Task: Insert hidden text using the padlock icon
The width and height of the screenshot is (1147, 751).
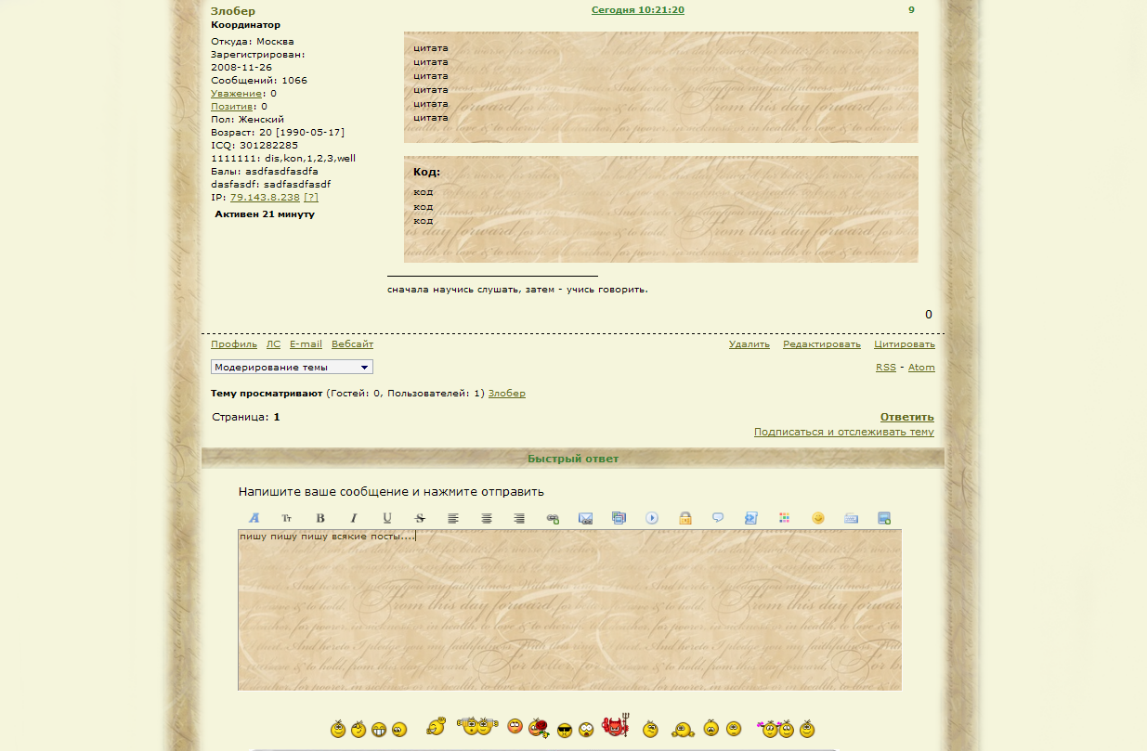Action: 684,518
